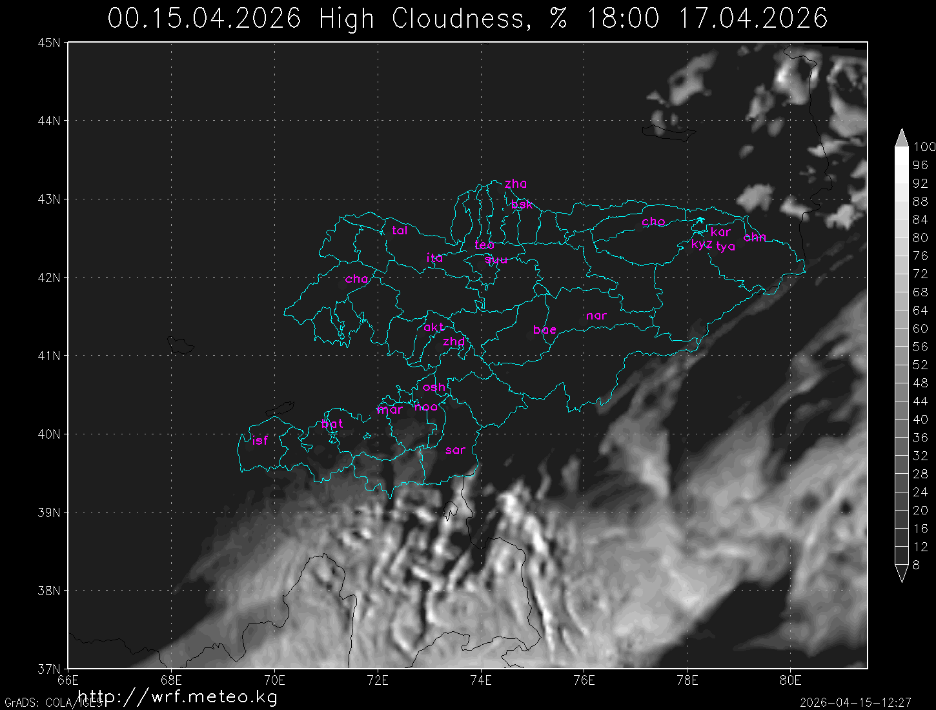Select the 'osh' station label

(434, 387)
